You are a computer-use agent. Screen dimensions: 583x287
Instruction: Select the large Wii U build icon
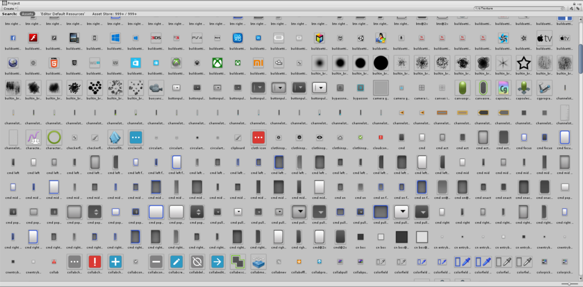[x=95, y=63]
